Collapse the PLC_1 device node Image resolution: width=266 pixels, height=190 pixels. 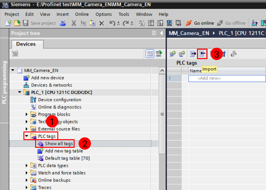pos(20,92)
